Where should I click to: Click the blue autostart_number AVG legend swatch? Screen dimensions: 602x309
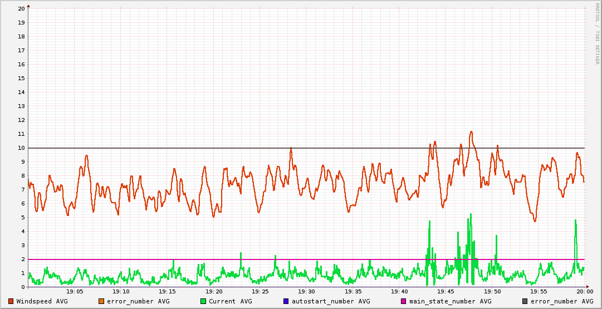(x=286, y=301)
